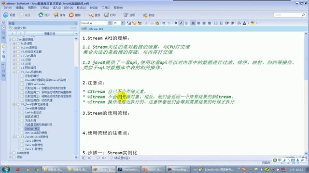Click the font color A icon
Screen dimensions: 309x173
[x=244, y=23]
